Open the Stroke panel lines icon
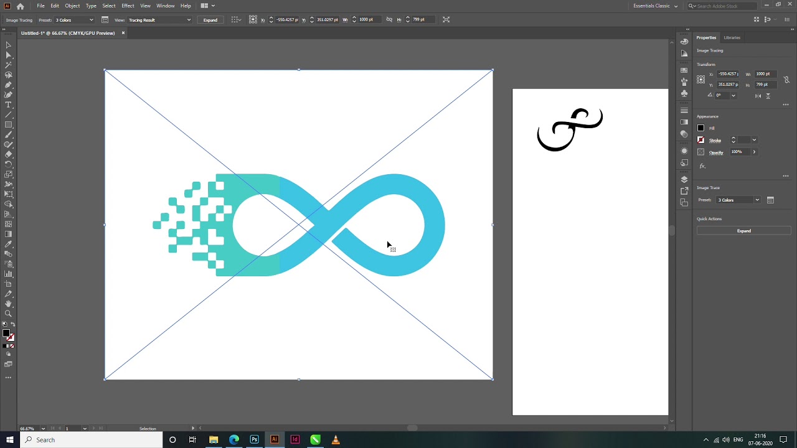Screen dimensions: 797x448 (684, 111)
